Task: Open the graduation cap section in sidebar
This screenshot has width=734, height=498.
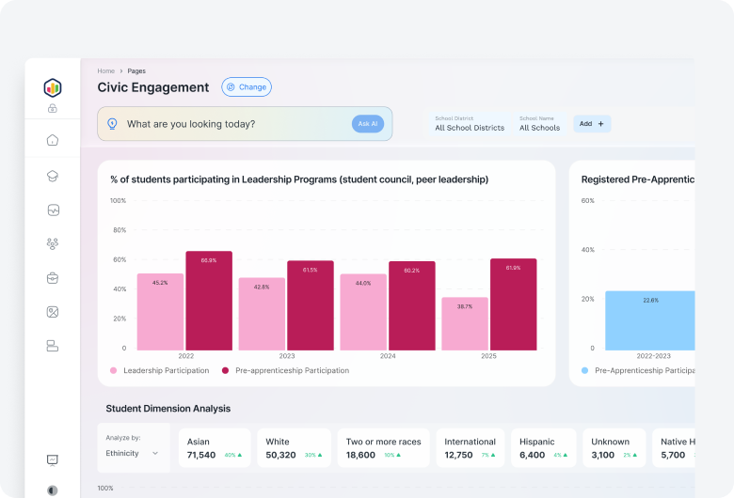Action: [53, 176]
